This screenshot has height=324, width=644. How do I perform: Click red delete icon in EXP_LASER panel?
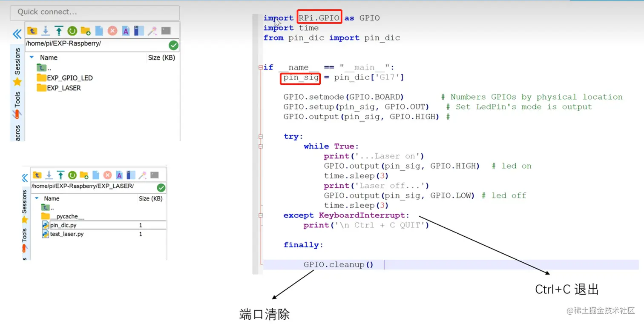click(107, 175)
